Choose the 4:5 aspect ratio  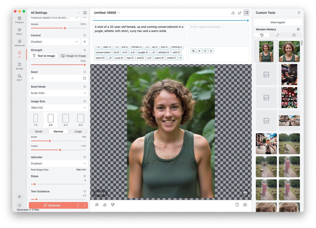81,120
